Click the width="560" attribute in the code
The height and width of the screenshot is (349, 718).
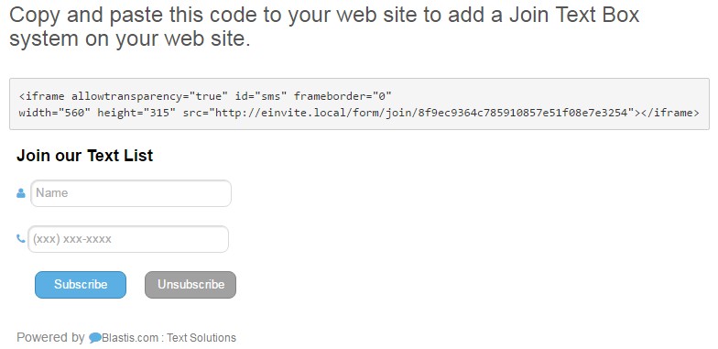(x=51, y=113)
